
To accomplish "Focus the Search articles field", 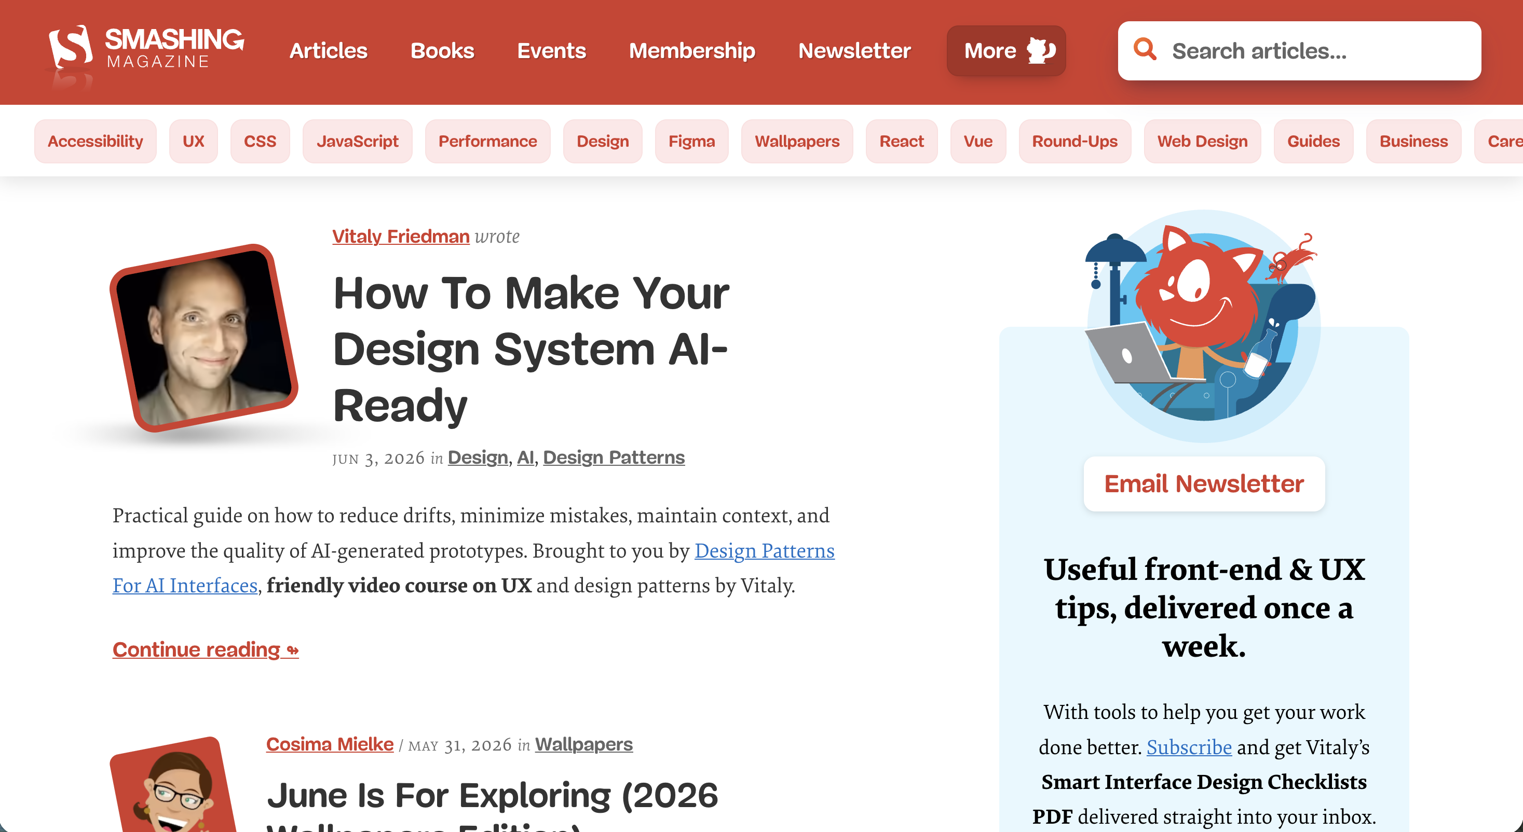I will (1299, 51).
